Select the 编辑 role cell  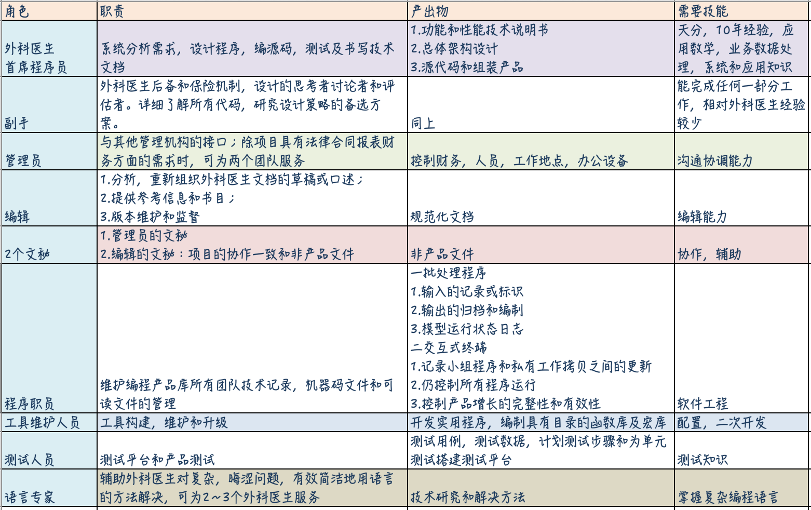pyautogui.click(x=49, y=198)
